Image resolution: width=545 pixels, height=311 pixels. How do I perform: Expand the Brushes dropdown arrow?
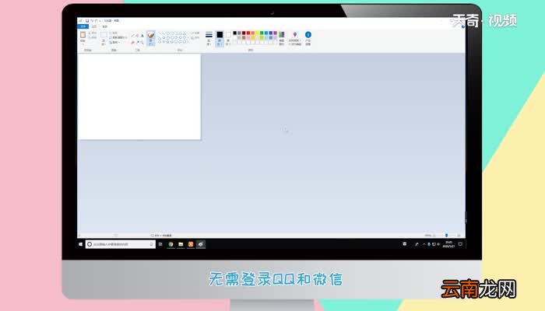click(x=151, y=43)
